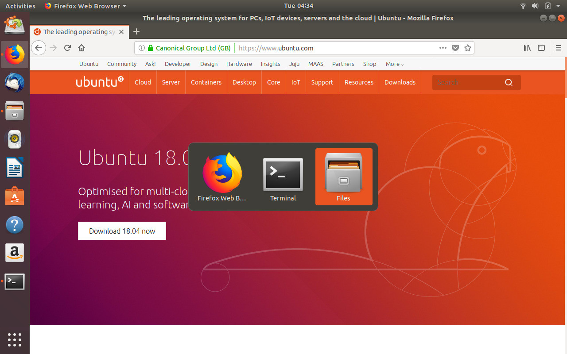Open Firefox Library icon

pos(527,48)
